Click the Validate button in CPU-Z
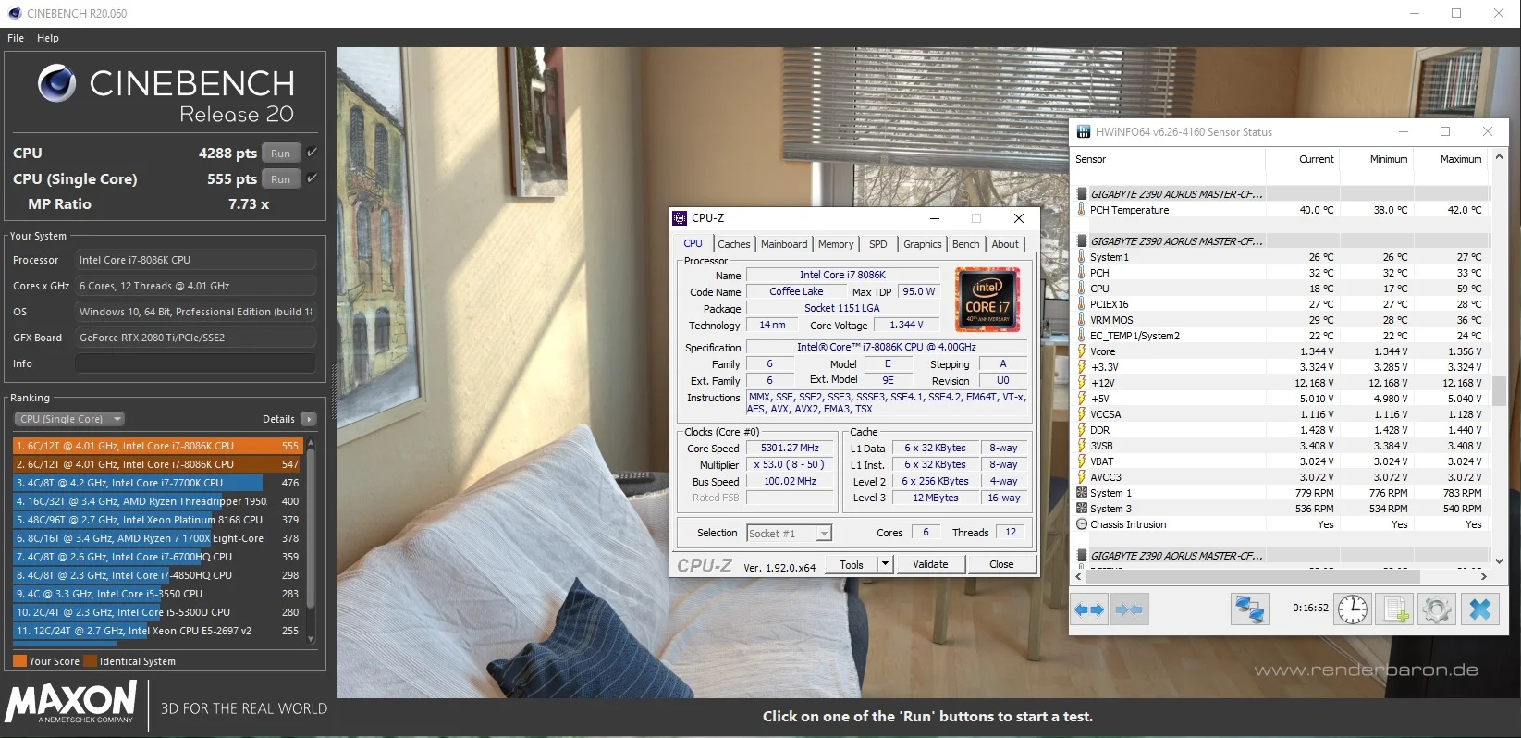1521x738 pixels. coord(930,564)
